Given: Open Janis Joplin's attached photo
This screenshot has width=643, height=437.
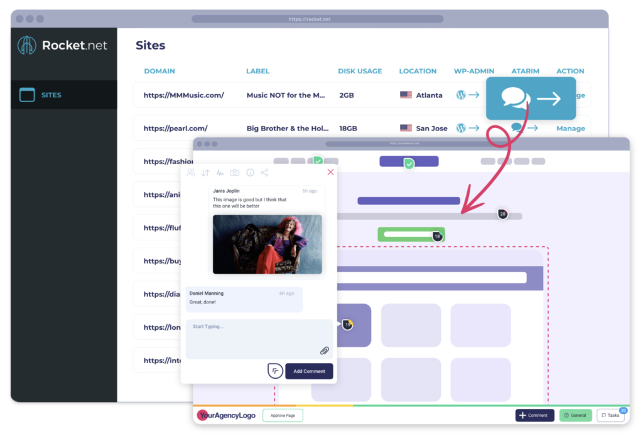Looking at the screenshot, I should tap(267, 245).
